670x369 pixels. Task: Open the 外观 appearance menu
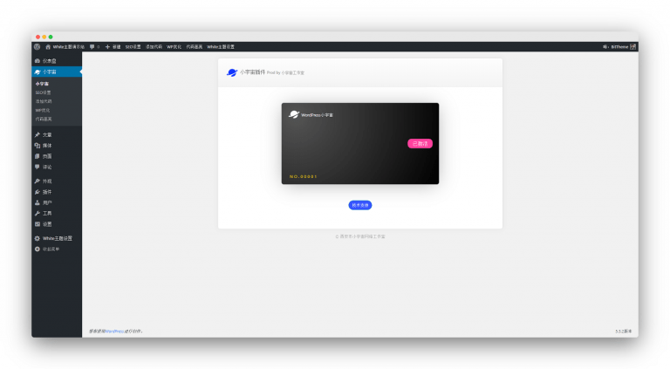(x=46, y=181)
